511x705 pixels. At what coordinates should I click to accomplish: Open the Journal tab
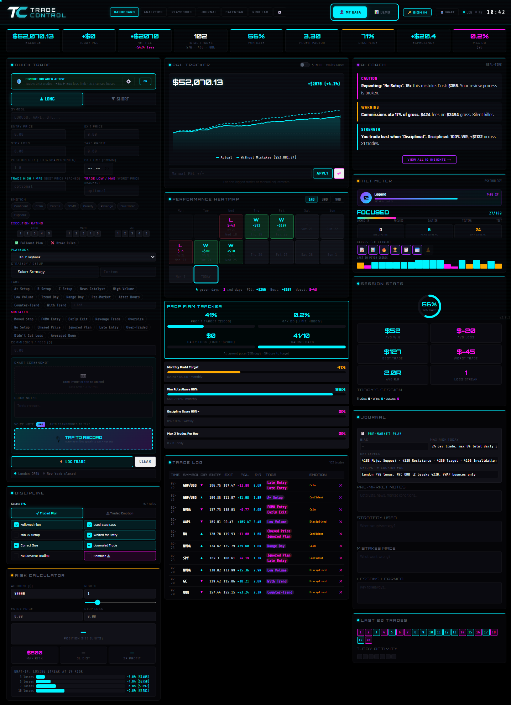click(x=209, y=12)
